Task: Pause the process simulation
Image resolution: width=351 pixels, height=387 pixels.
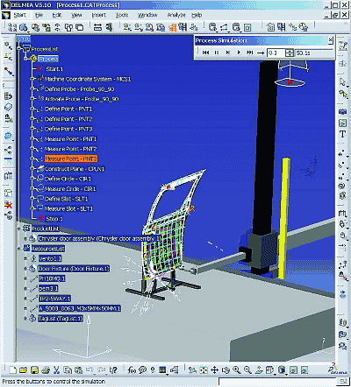Action: (217, 53)
